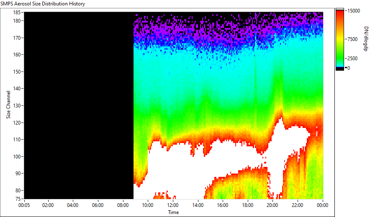Click the 100 size channel axis value
The height and width of the screenshot is (217, 370).
17,157
